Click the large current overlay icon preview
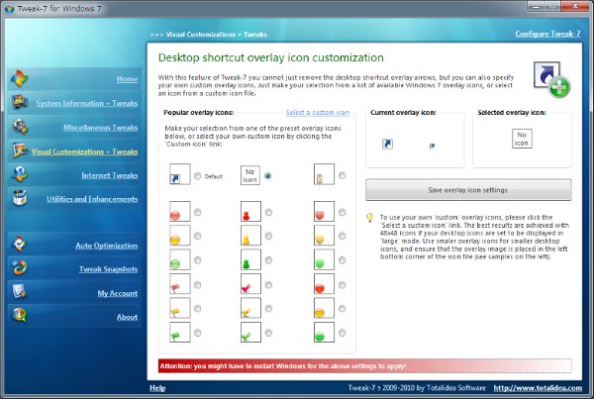 coord(387,144)
